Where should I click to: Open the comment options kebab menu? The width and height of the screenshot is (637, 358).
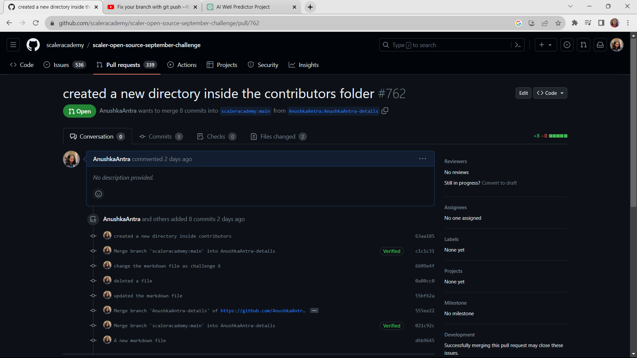[x=422, y=158]
